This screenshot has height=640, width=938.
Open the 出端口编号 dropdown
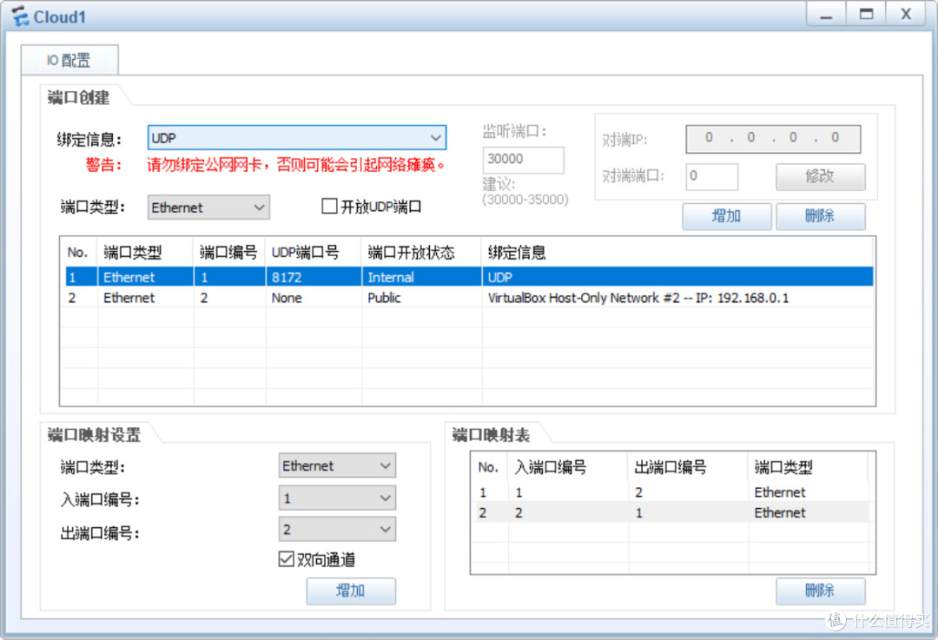point(337,530)
